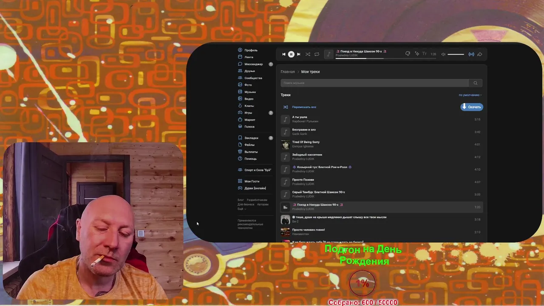The width and height of the screenshot is (544, 306).
Task: Click the Мессенджер unread counter badge
Action: [271, 64]
